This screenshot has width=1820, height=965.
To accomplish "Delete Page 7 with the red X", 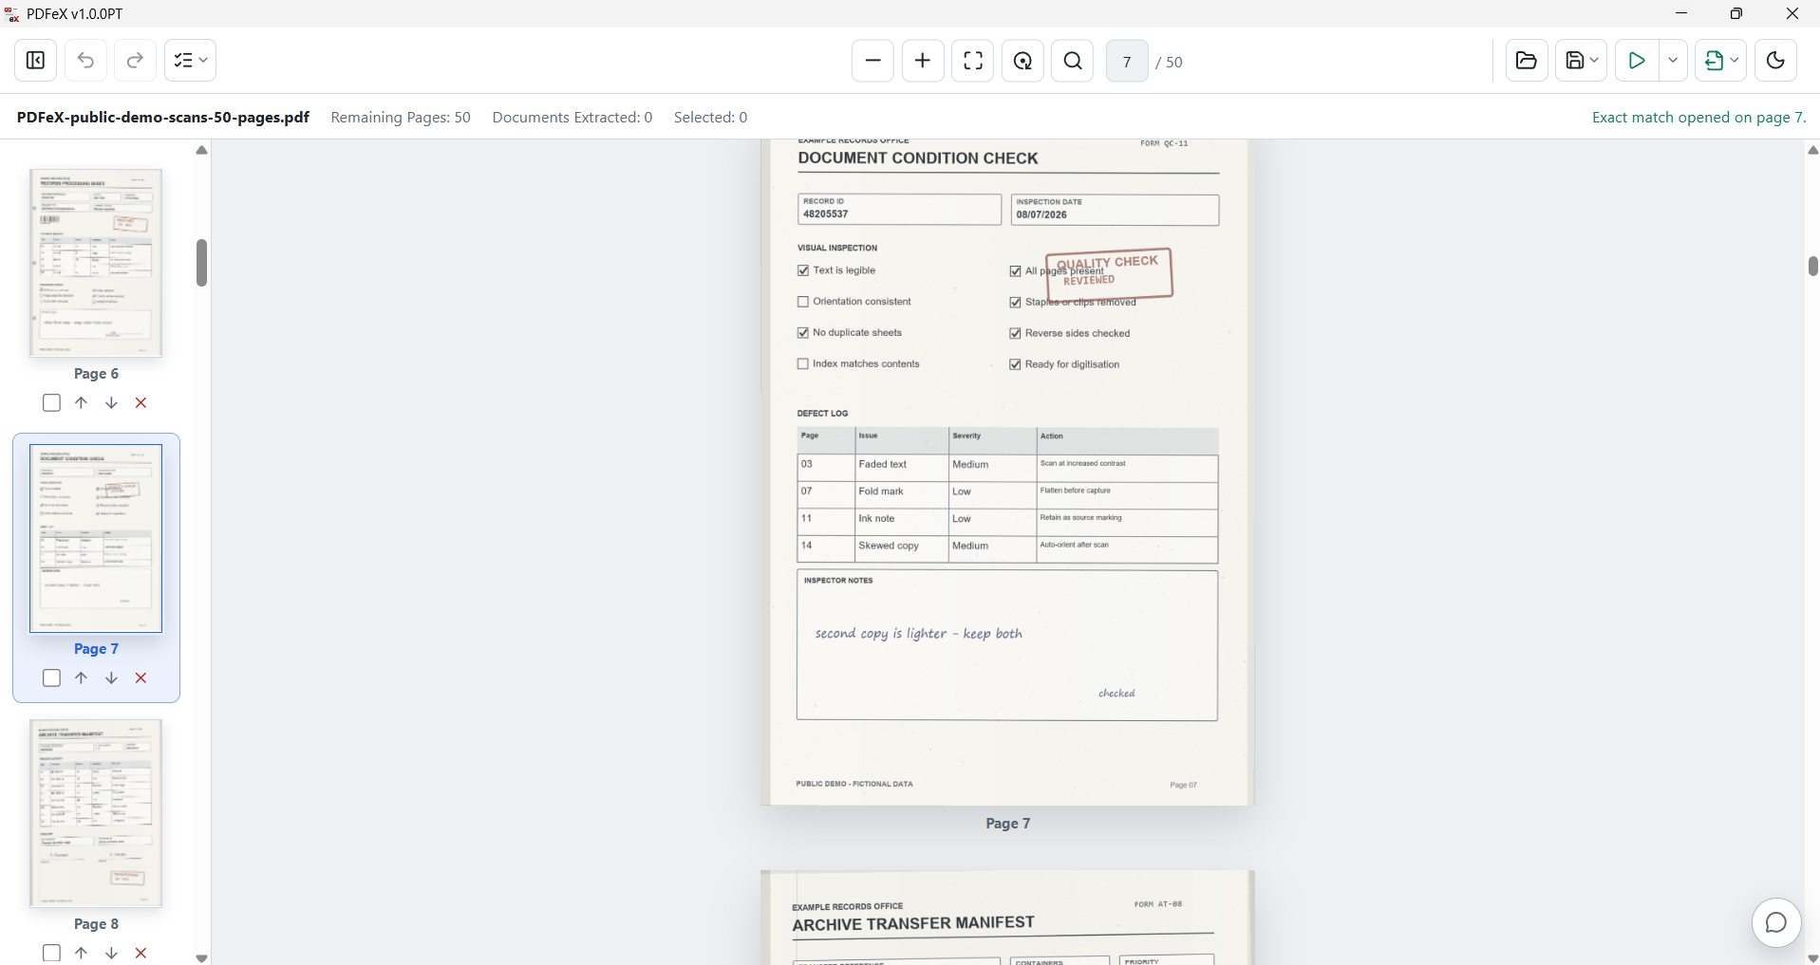I will click(141, 678).
